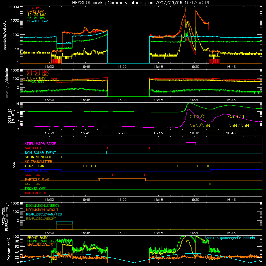Select the GAP_FLAG label
Viewport: 266px width, 266px height.
pyautogui.click(x=33, y=148)
